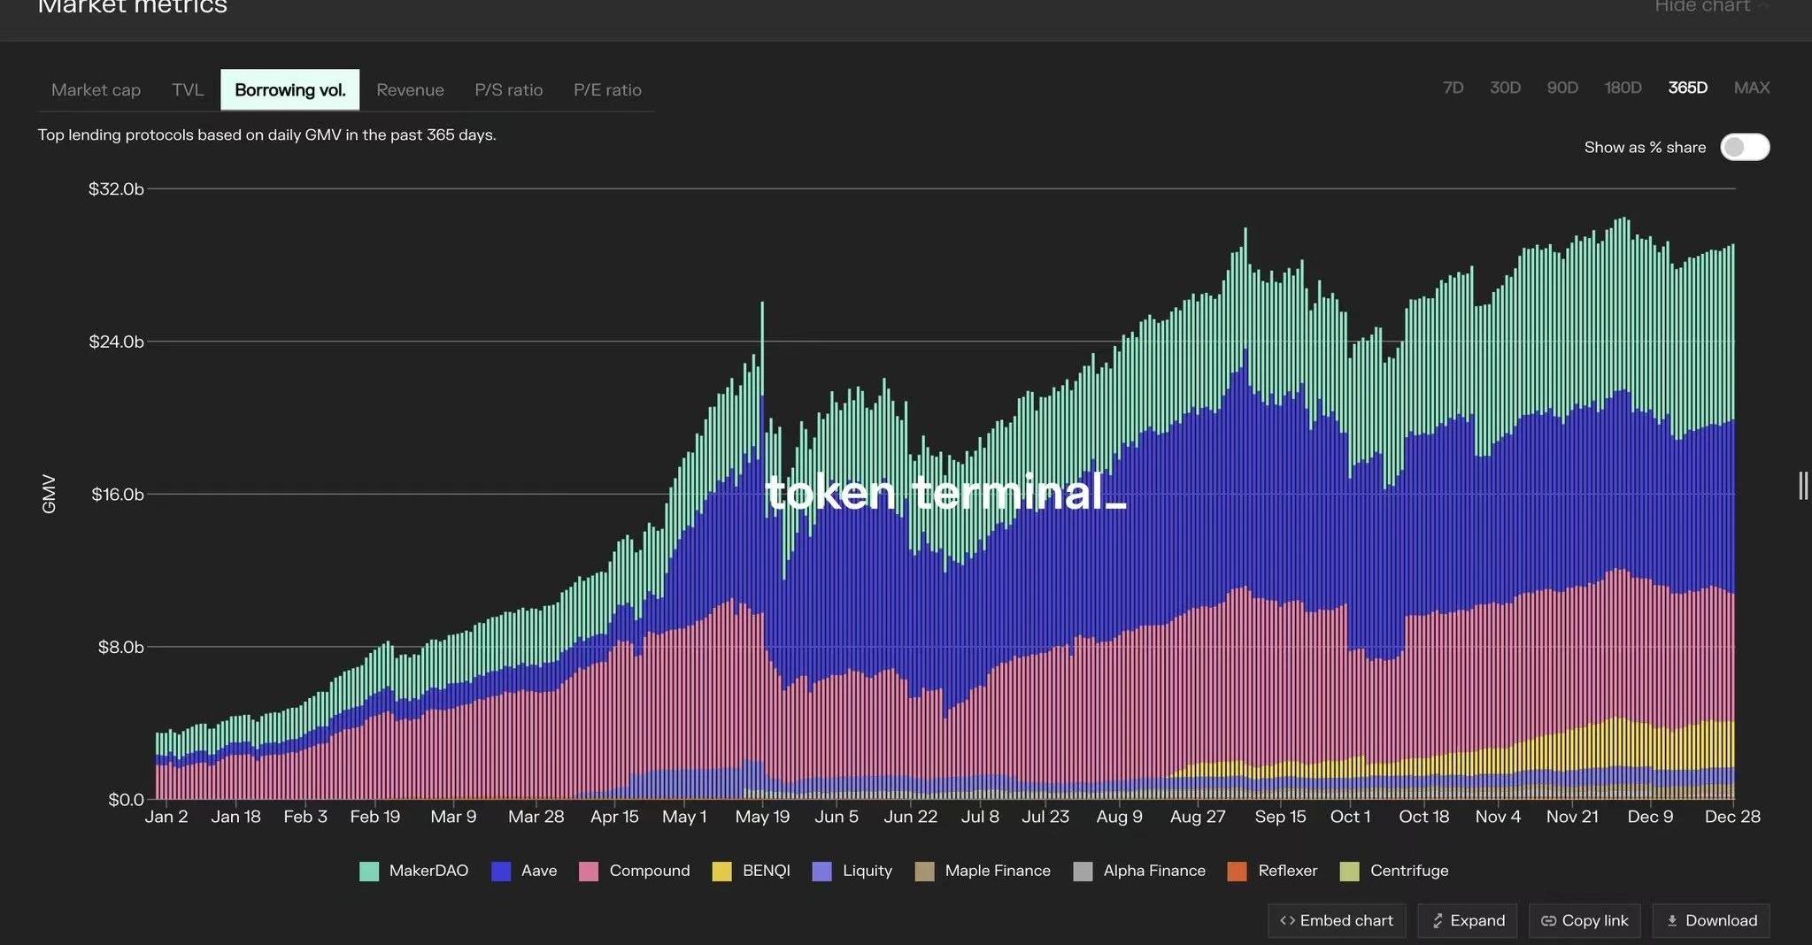Click the download arrow icon
Viewport: 1812px width, 945px height.
click(x=1672, y=921)
